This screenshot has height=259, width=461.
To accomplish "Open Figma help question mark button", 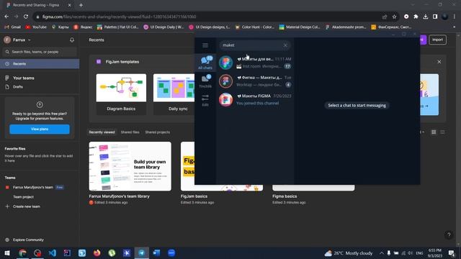I will click(449, 235).
